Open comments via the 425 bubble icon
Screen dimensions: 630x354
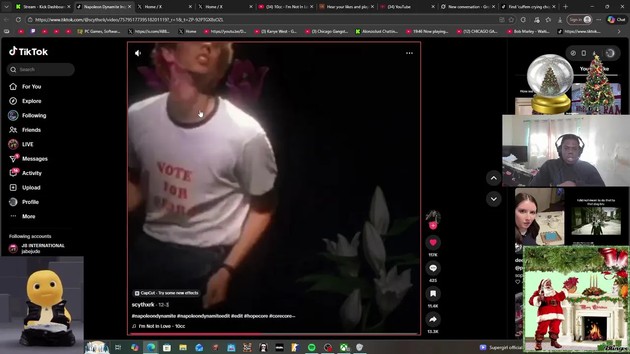(x=433, y=268)
